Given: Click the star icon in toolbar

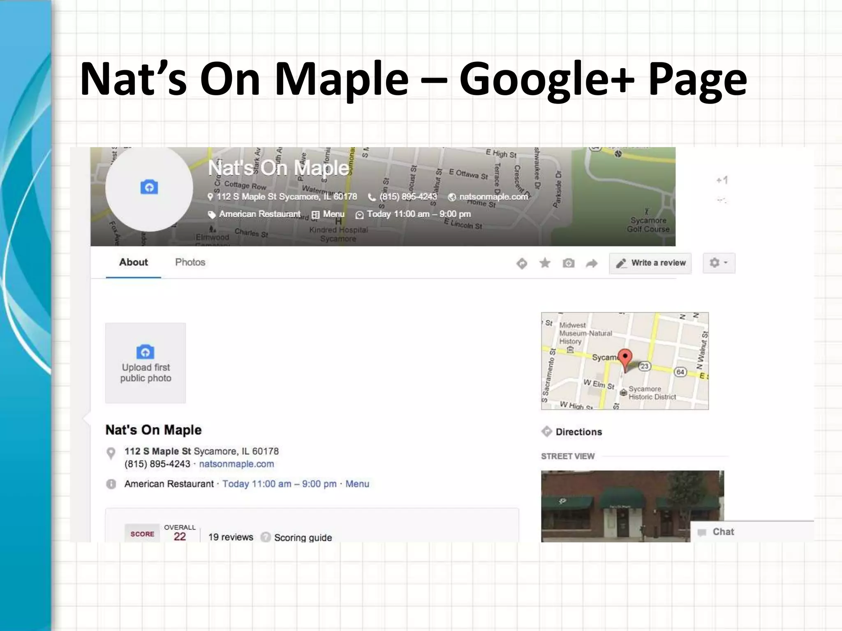Looking at the screenshot, I should tap(545, 263).
